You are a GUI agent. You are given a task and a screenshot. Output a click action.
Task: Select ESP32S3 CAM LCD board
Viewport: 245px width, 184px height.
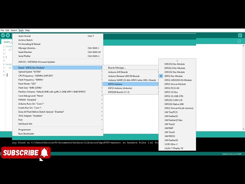(x=177, y=100)
